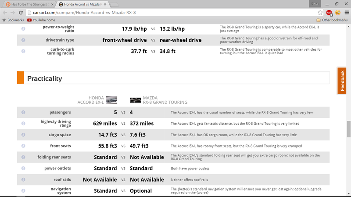Screen dimensions: 351x197
Task: Open the Chrome hamburger menu
Action: 347,13
